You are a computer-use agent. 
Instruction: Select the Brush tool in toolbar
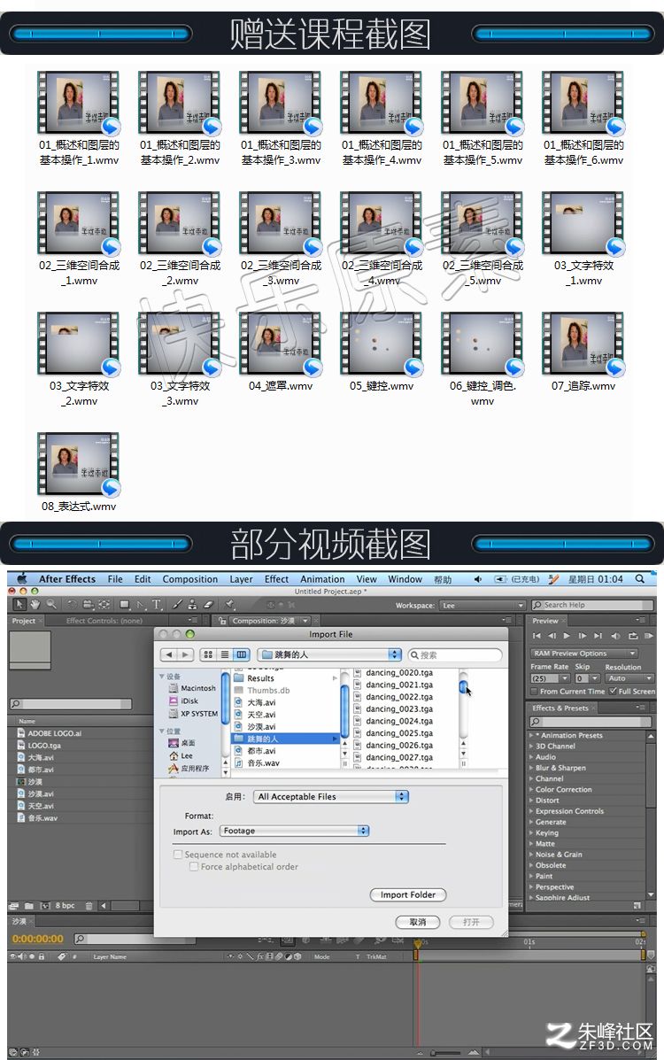click(178, 604)
